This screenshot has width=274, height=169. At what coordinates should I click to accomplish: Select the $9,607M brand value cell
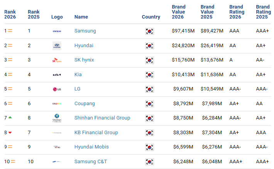click(183, 89)
